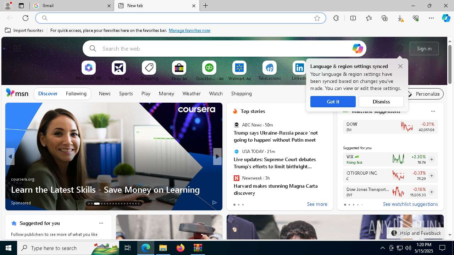Click Copilot icon in web search box
Viewport: 454px width, 255px height.
click(x=358, y=49)
